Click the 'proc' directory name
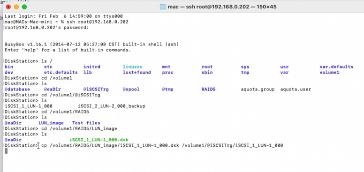This screenshot has height=172, width=364. point(167,72)
